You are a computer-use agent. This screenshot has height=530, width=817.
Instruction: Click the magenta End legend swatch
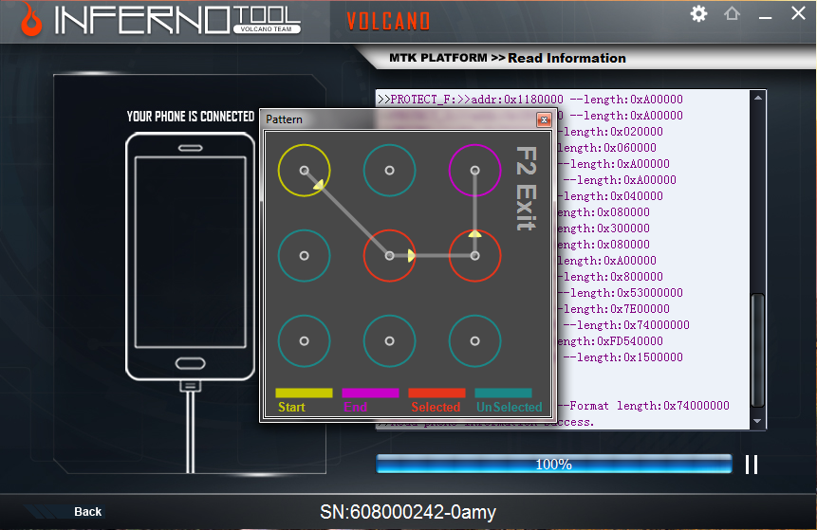pyautogui.click(x=370, y=393)
